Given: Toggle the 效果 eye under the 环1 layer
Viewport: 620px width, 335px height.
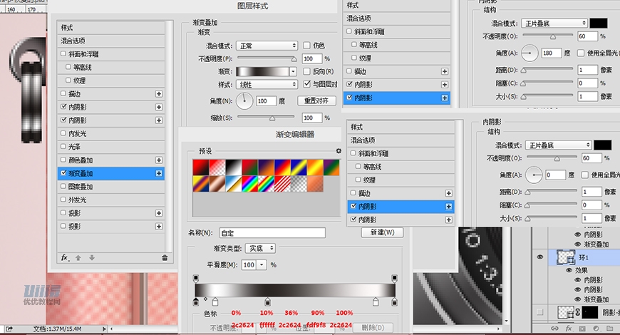Looking at the screenshot, I should coord(569,270).
